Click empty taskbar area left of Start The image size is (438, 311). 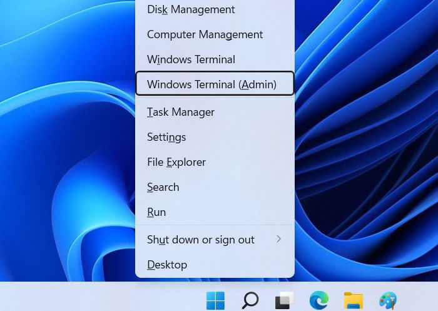click(x=101, y=296)
